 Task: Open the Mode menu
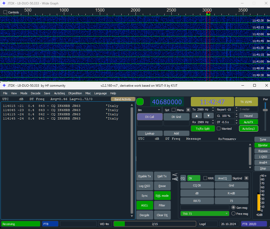point(24,93)
